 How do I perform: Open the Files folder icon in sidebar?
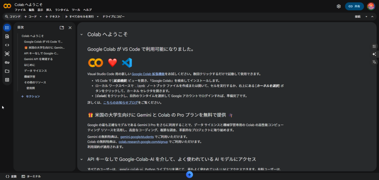point(7,71)
